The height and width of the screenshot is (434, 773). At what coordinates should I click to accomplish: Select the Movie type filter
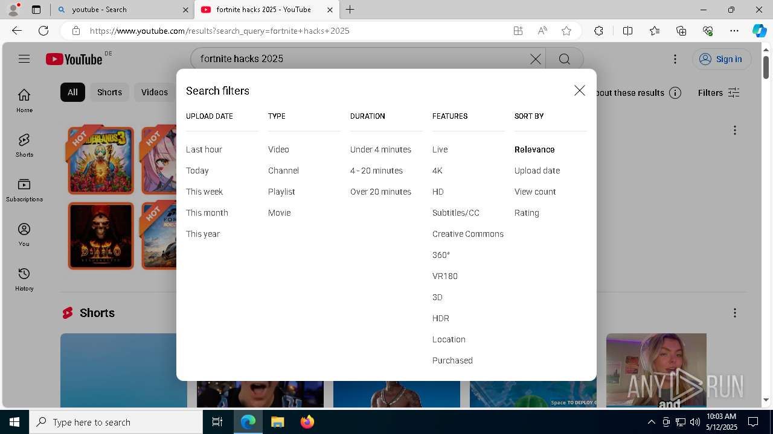[x=279, y=213]
